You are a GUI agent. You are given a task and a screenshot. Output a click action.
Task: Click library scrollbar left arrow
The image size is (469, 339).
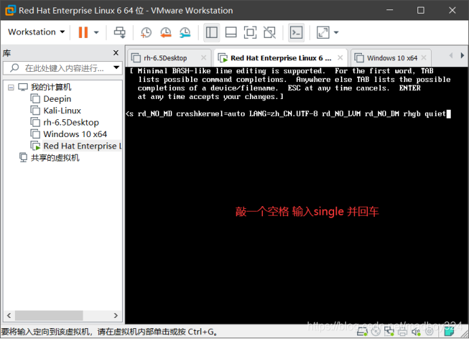[9, 315]
